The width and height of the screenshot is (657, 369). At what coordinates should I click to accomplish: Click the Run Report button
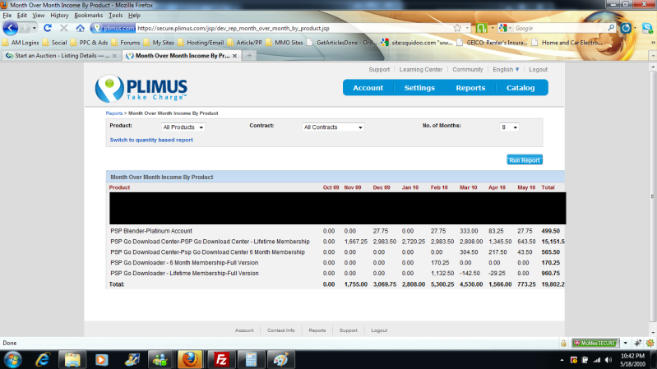coord(525,160)
